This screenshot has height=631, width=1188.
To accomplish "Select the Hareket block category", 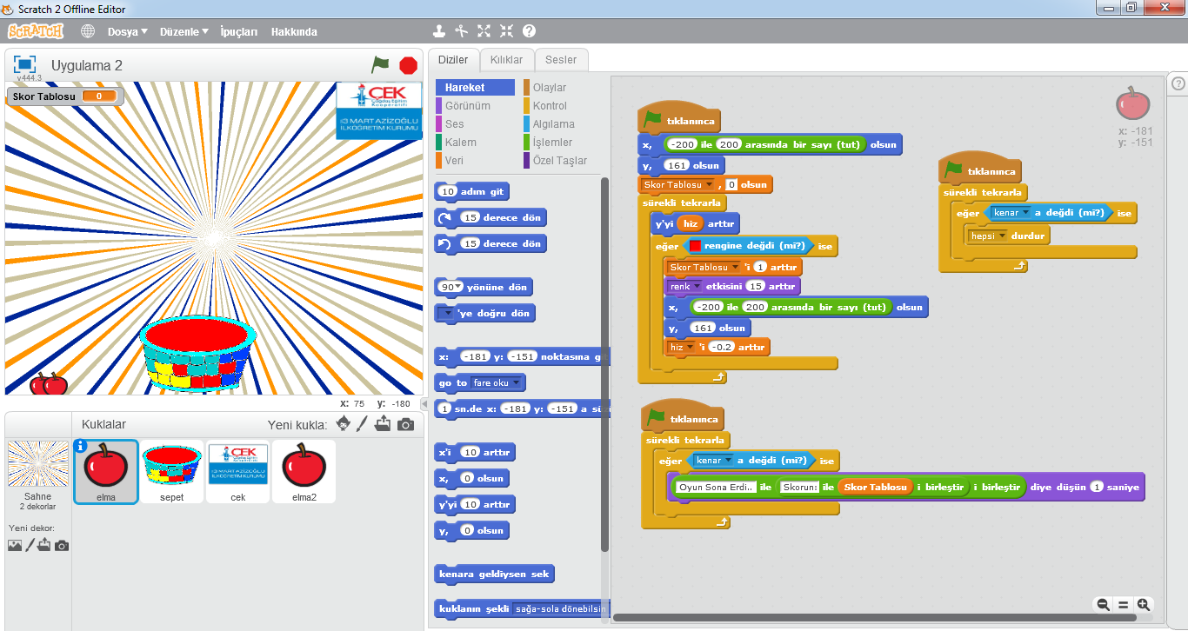I will [475, 88].
